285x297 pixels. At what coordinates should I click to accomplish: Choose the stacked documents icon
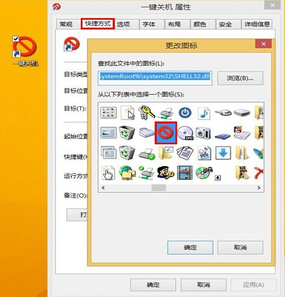[x=185, y=153]
